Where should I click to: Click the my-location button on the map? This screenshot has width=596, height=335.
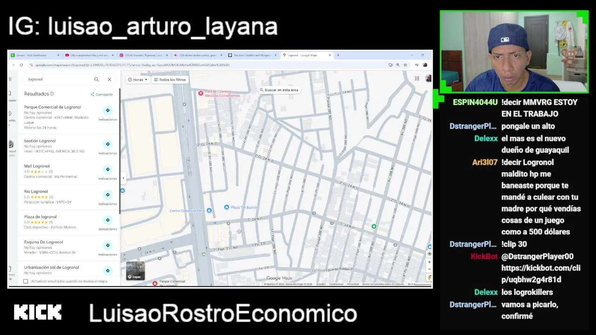click(x=429, y=254)
